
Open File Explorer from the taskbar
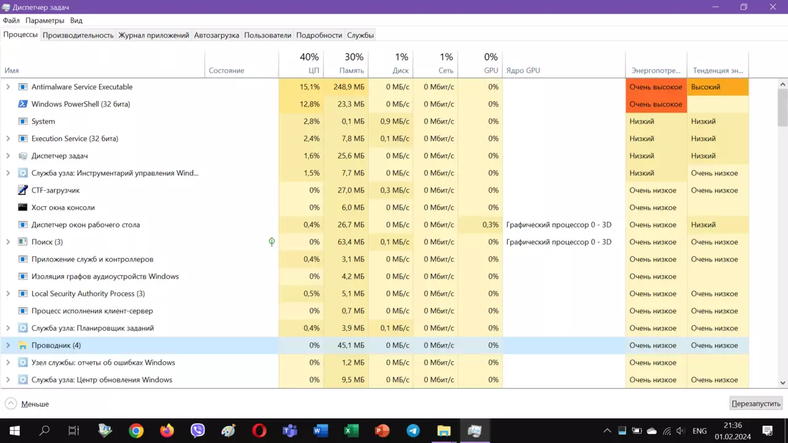coord(444,431)
